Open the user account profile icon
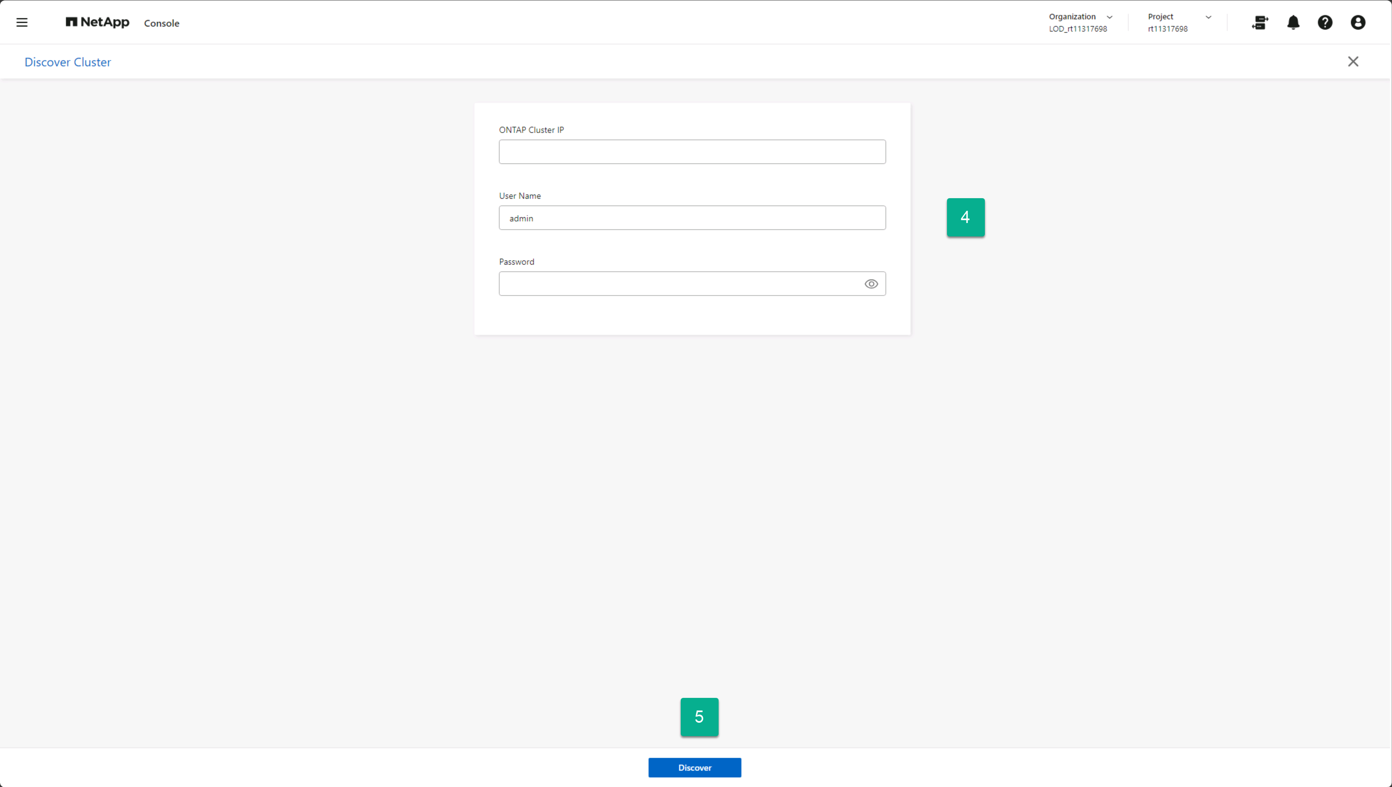This screenshot has height=787, width=1392. point(1358,23)
